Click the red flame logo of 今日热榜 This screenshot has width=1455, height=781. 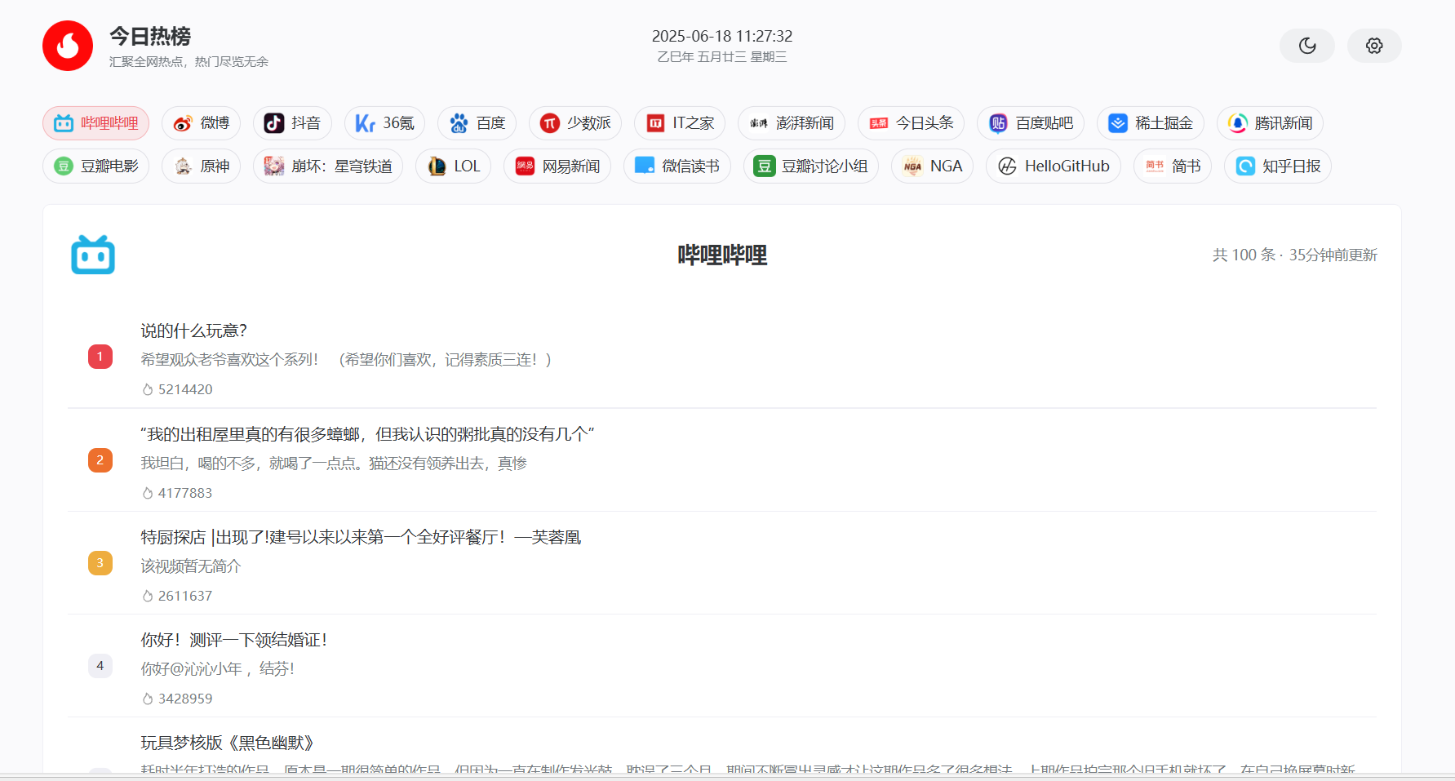68,46
